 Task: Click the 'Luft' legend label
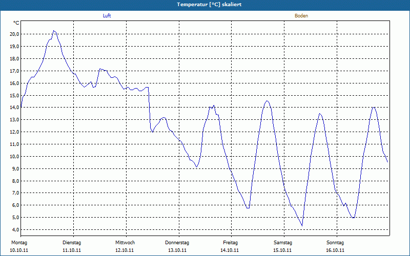[x=107, y=16]
